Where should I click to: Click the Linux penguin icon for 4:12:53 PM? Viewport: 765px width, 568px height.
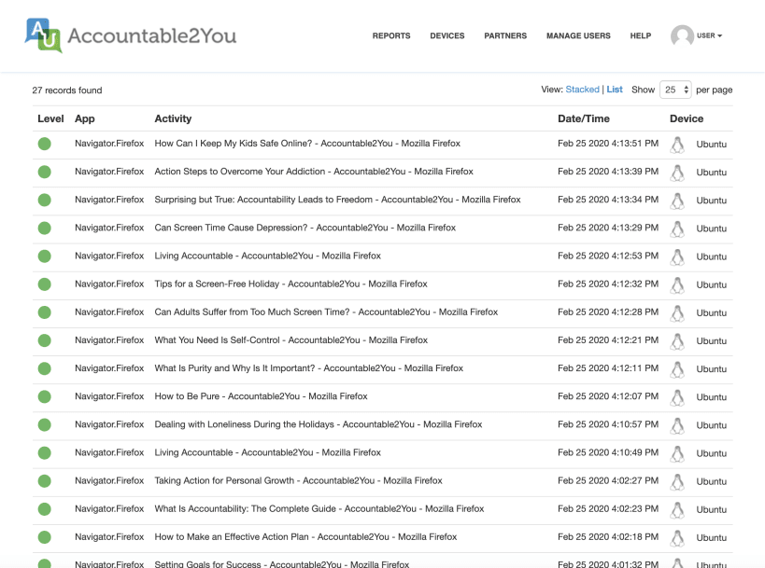pos(676,257)
